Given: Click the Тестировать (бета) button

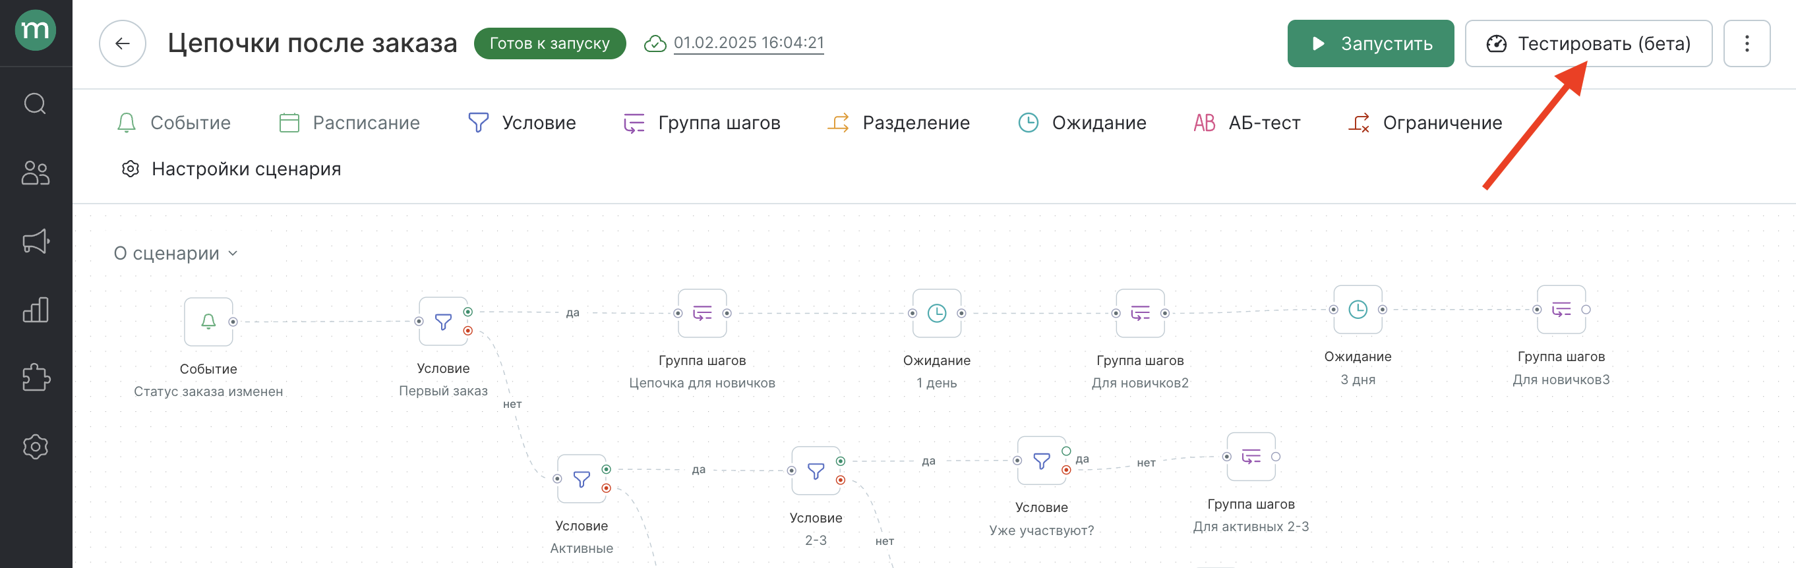Looking at the screenshot, I should 1588,44.
